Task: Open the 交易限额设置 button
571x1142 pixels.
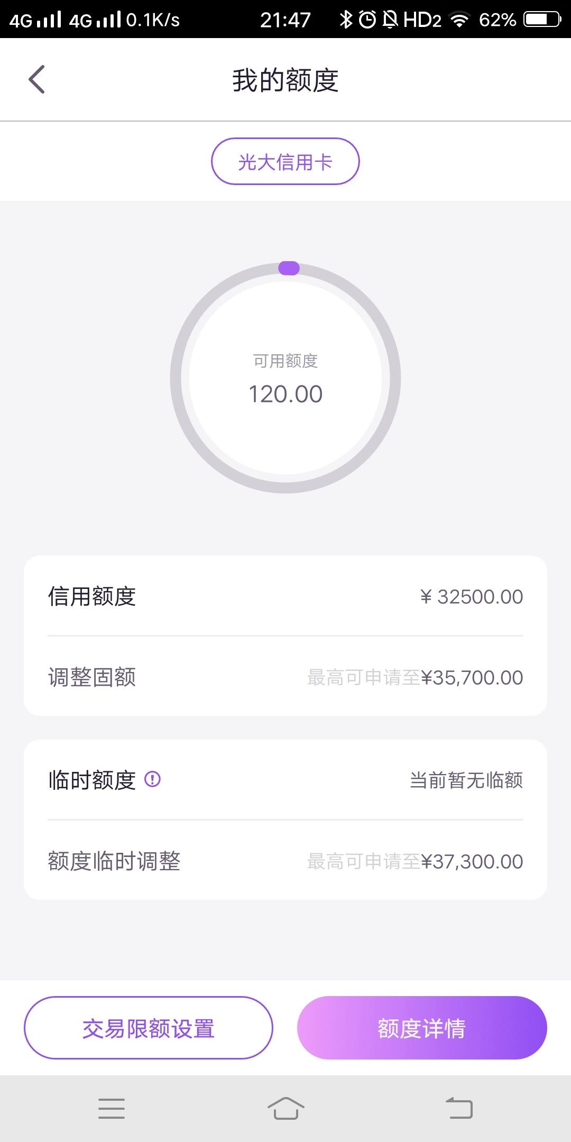Action: 149,1028
